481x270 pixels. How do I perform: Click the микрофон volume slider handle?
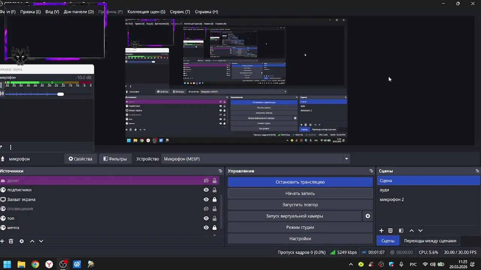coord(61,94)
